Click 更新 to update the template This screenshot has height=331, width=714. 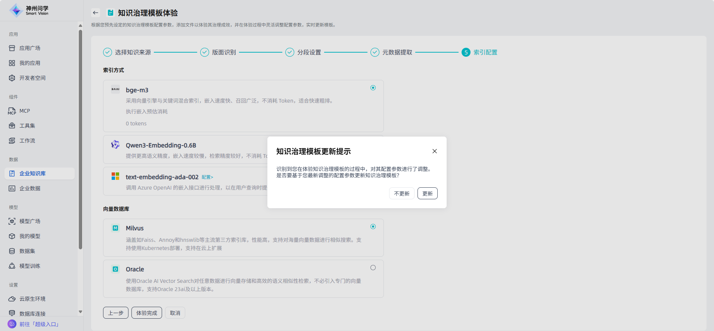[427, 193]
